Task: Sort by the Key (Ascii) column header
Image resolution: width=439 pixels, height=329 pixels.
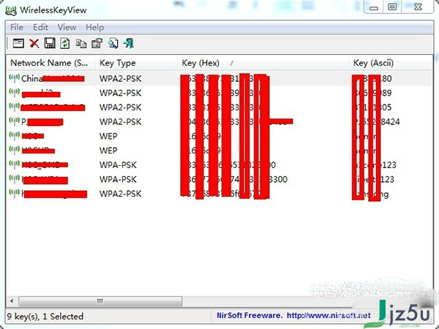Action: pos(375,63)
